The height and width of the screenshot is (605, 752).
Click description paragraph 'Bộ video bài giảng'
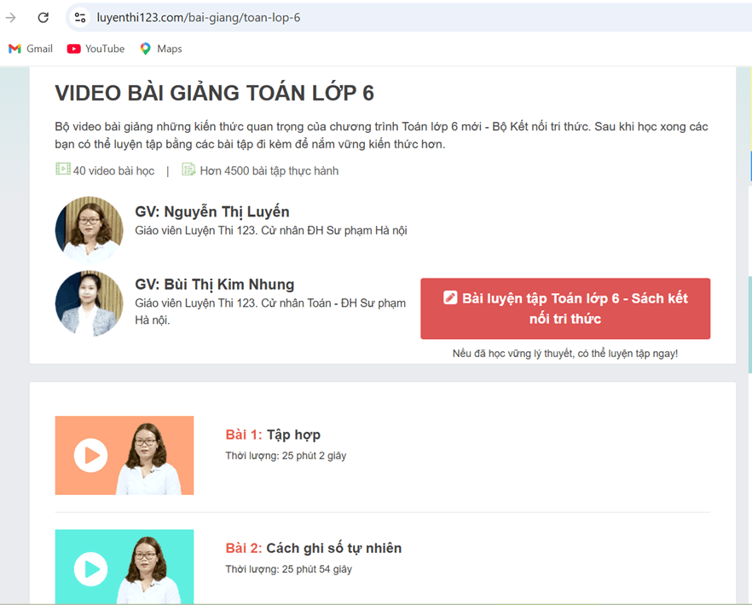pyautogui.click(x=381, y=135)
